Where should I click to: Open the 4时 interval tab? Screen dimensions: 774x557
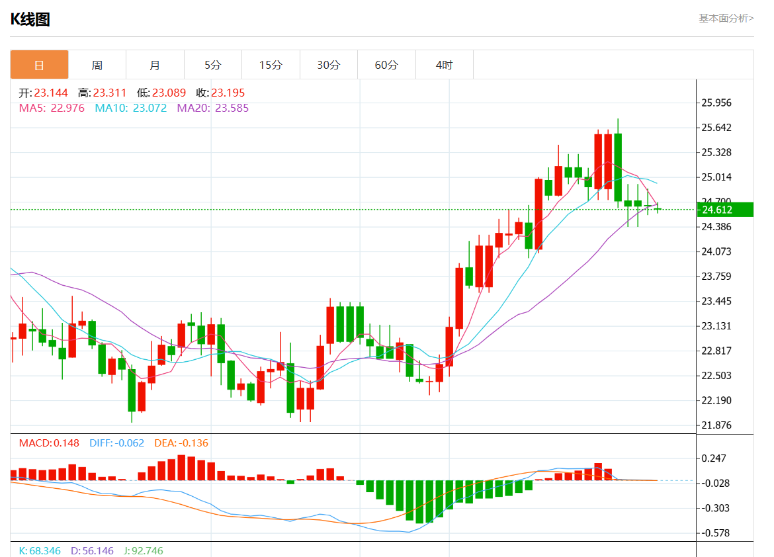(445, 65)
